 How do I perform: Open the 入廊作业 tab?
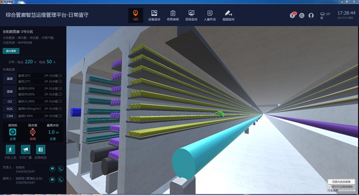coord(210,16)
